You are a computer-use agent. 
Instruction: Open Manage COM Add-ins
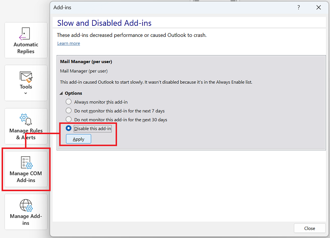(x=26, y=169)
